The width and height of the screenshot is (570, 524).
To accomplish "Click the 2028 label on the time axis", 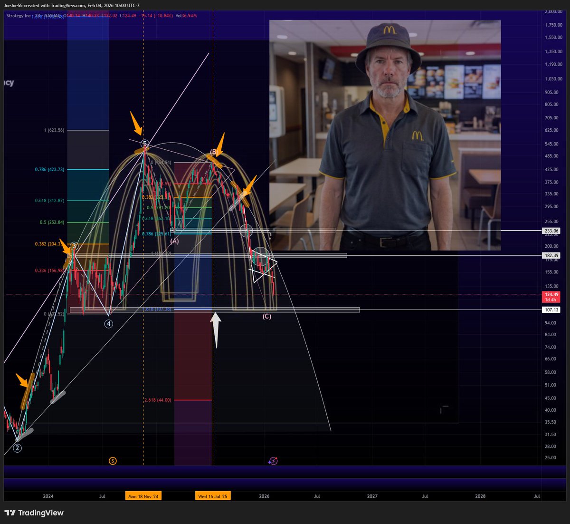I will (x=480, y=496).
